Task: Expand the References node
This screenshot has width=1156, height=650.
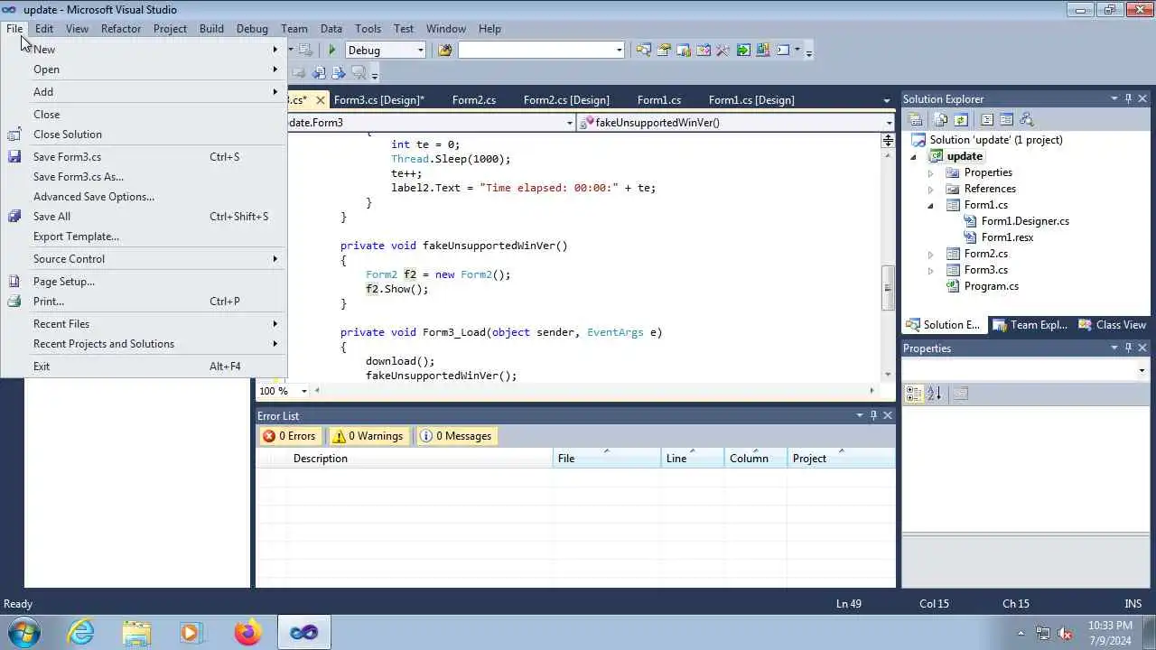Action: coord(930,190)
